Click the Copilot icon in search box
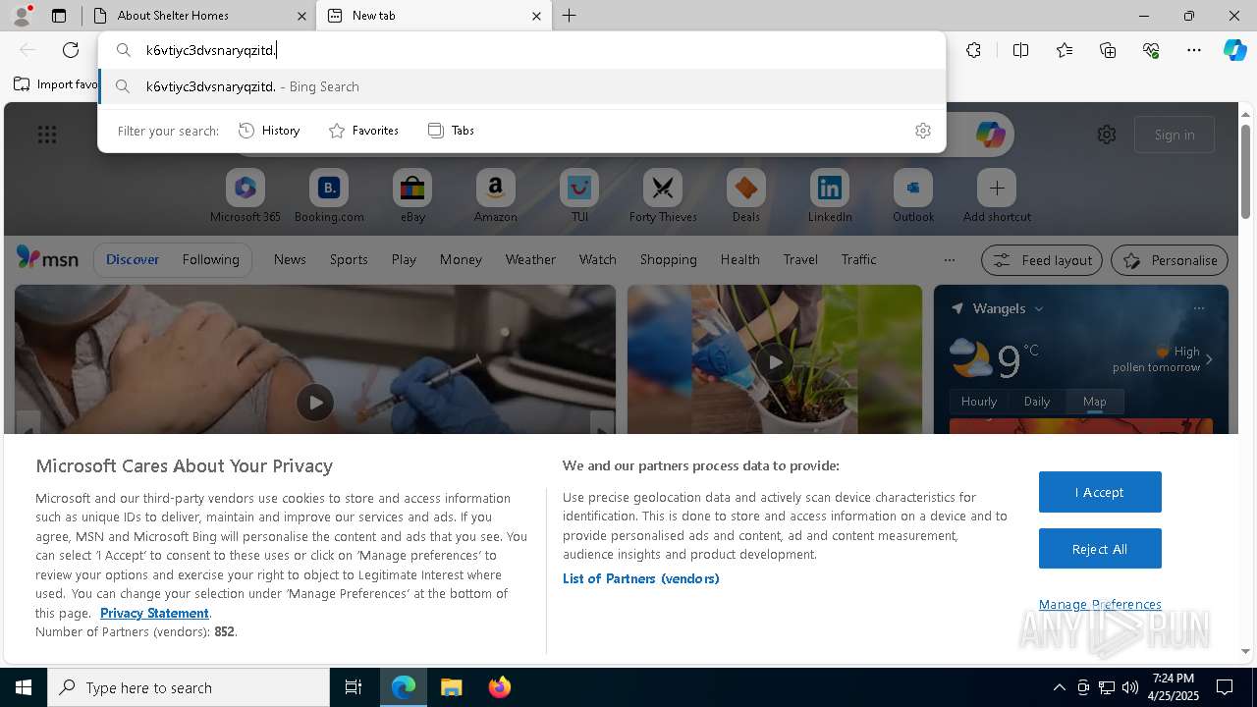 pyautogui.click(x=990, y=135)
